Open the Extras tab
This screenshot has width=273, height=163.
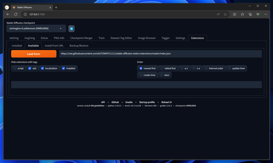point(44,38)
